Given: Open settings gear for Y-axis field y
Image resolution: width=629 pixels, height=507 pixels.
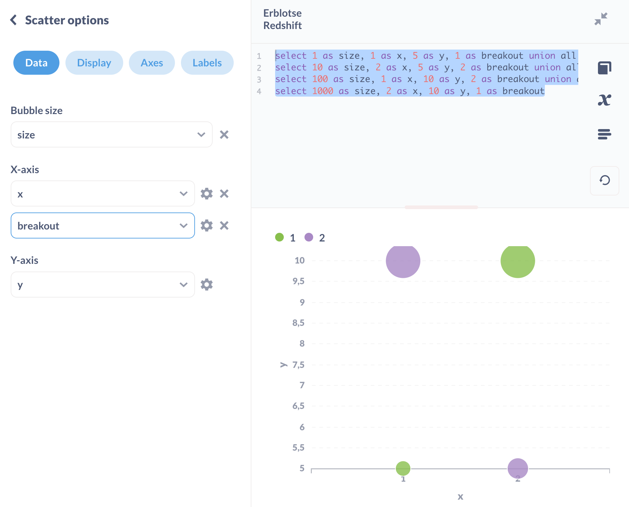Looking at the screenshot, I should coord(207,285).
